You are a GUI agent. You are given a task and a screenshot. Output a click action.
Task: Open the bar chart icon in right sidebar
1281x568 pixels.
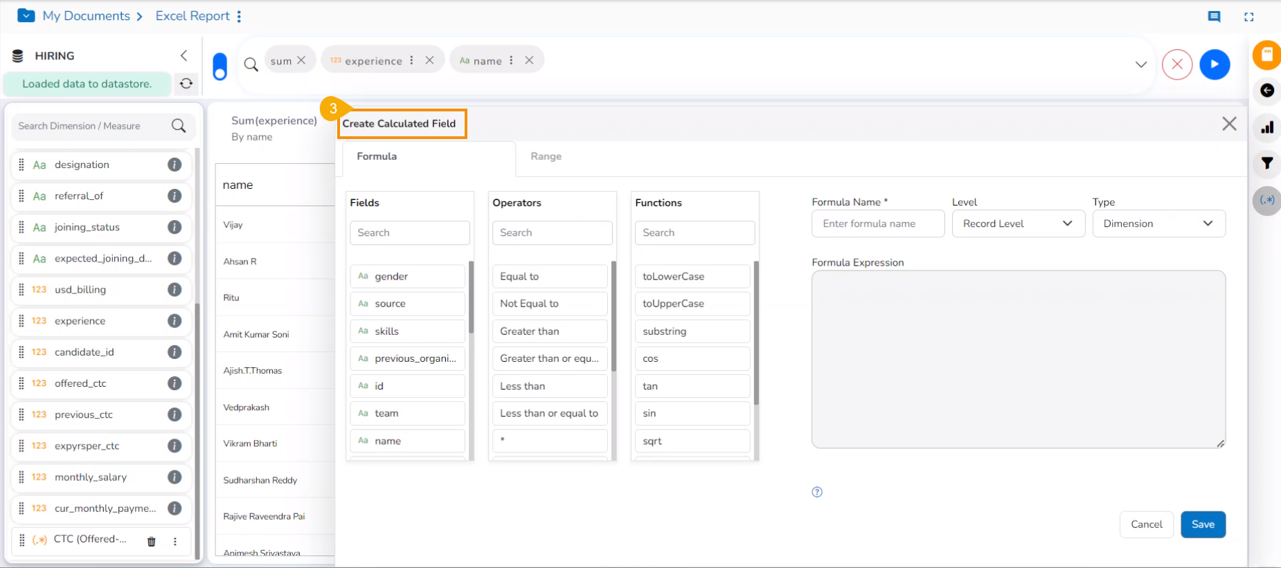click(1266, 127)
